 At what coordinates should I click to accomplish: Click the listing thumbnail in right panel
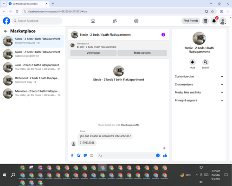click(x=199, y=38)
